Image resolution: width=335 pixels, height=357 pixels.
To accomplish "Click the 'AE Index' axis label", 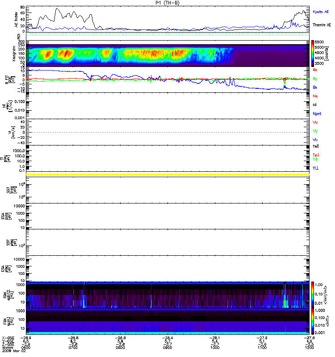I will pyautogui.click(x=16, y=20).
